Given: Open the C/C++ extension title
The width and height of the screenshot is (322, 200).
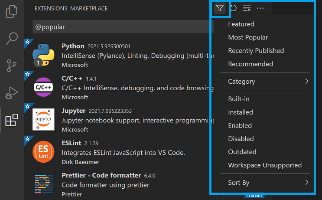Looking at the screenshot, I should coord(72,79).
